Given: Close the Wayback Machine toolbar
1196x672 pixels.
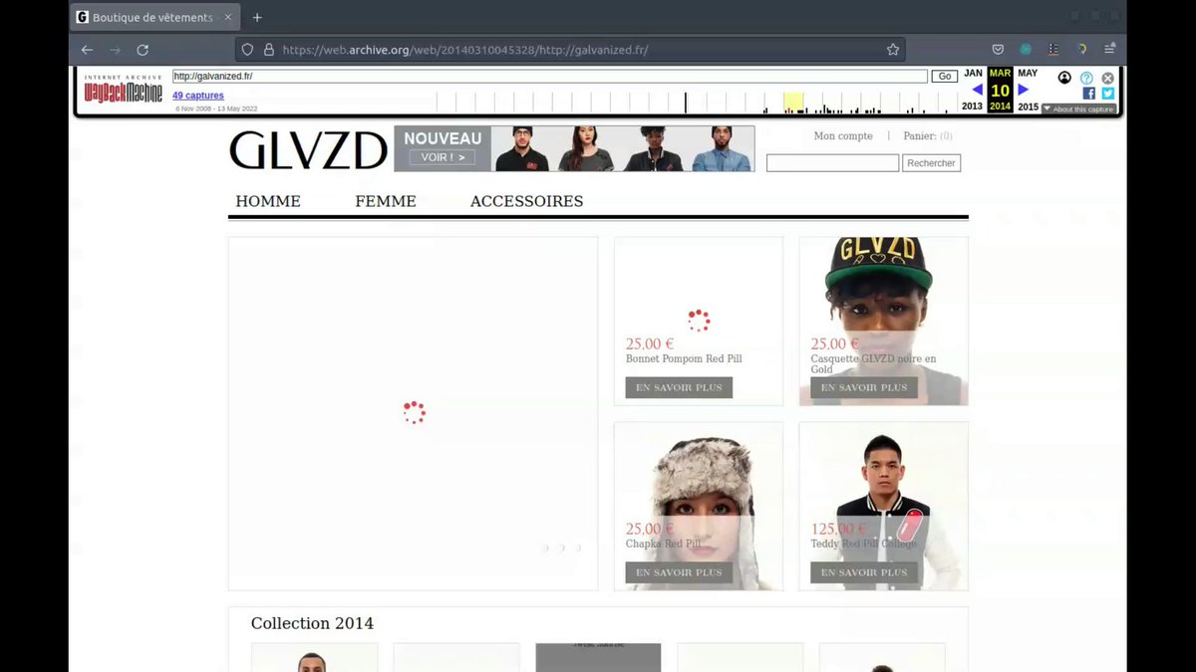Looking at the screenshot, I should (1107, 78).
